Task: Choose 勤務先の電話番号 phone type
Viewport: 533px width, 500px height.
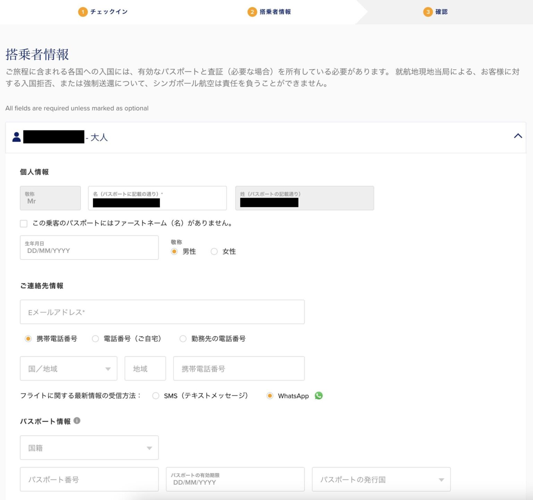Action: click(x=183, y=339)
